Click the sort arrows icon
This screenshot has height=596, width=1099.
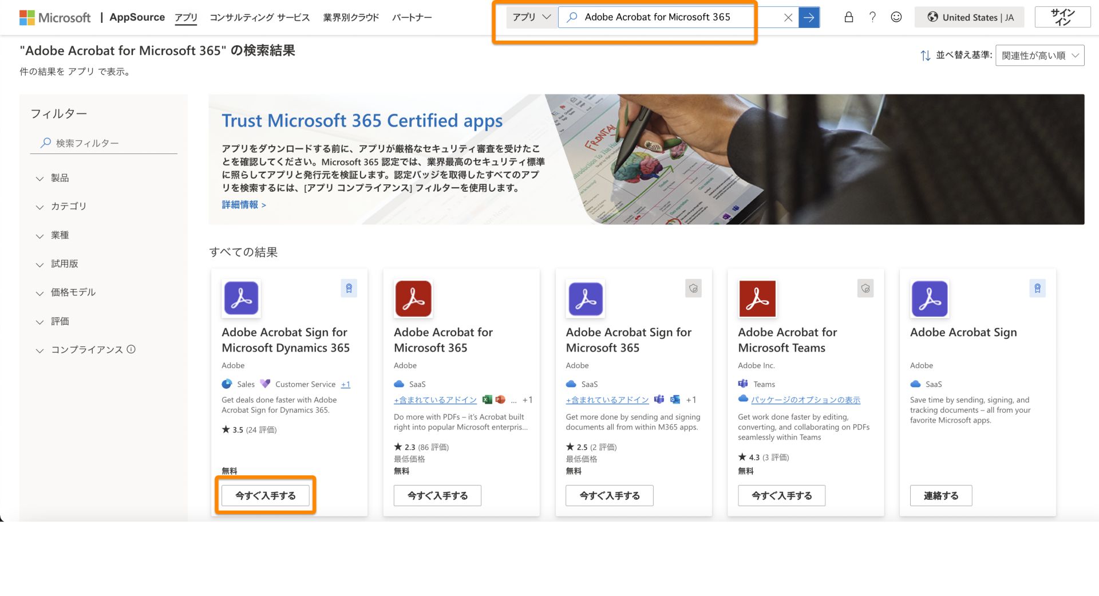click(925, 56)
